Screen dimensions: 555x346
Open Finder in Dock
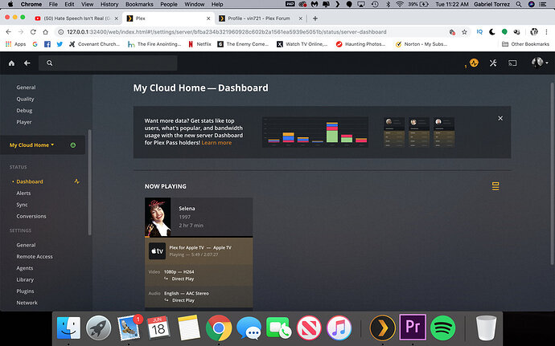coord(68,328)
